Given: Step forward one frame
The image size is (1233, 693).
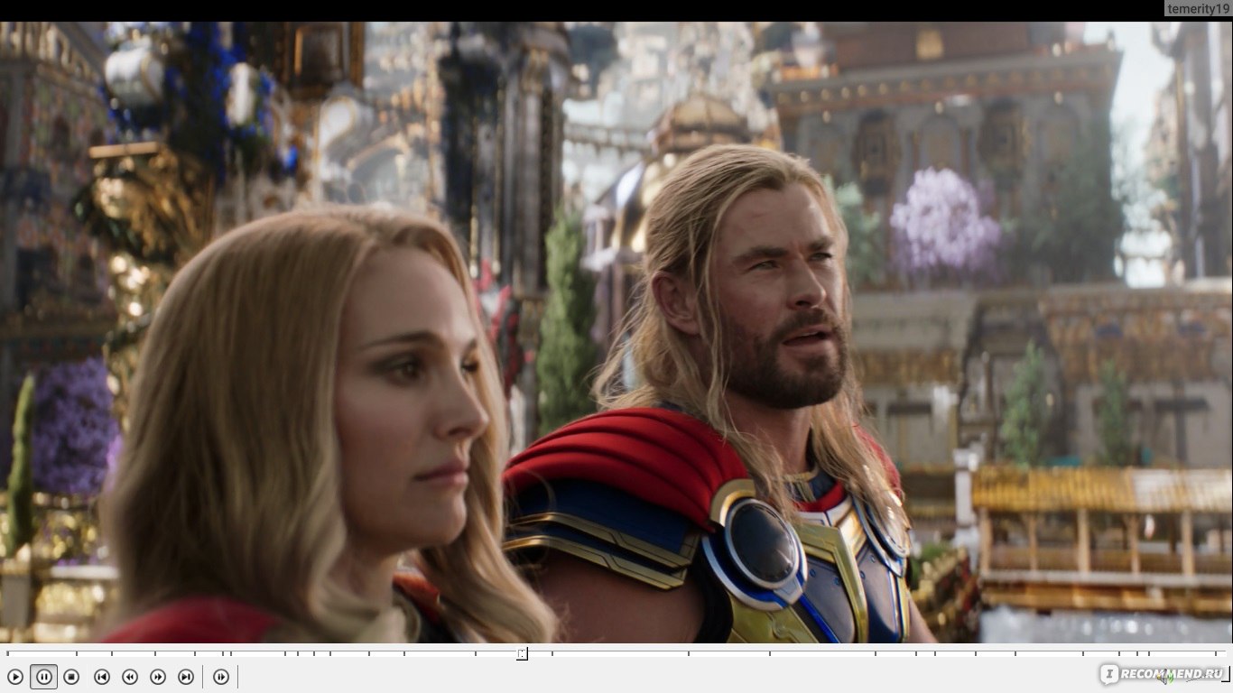Looking at the screenshot, I should click(x=221, y=677).
